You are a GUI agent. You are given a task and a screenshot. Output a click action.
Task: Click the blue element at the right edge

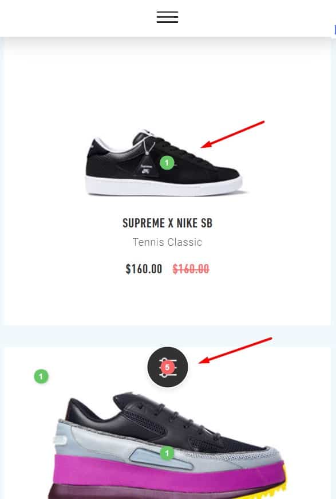[x=335, y=30]
